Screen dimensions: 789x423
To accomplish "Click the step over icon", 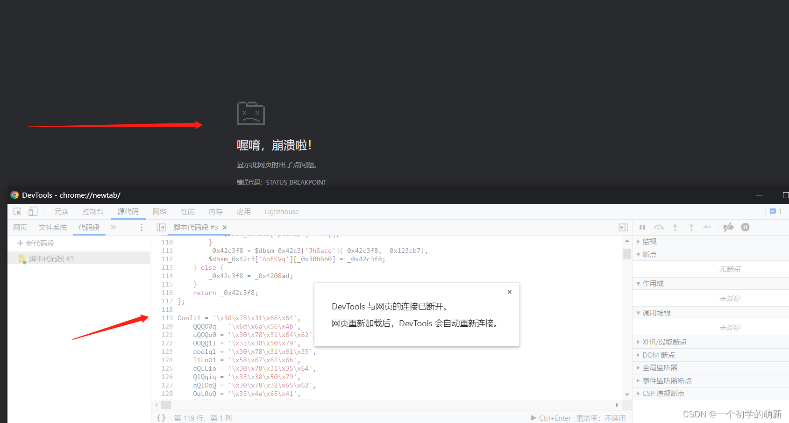I will tap(659, 227).
